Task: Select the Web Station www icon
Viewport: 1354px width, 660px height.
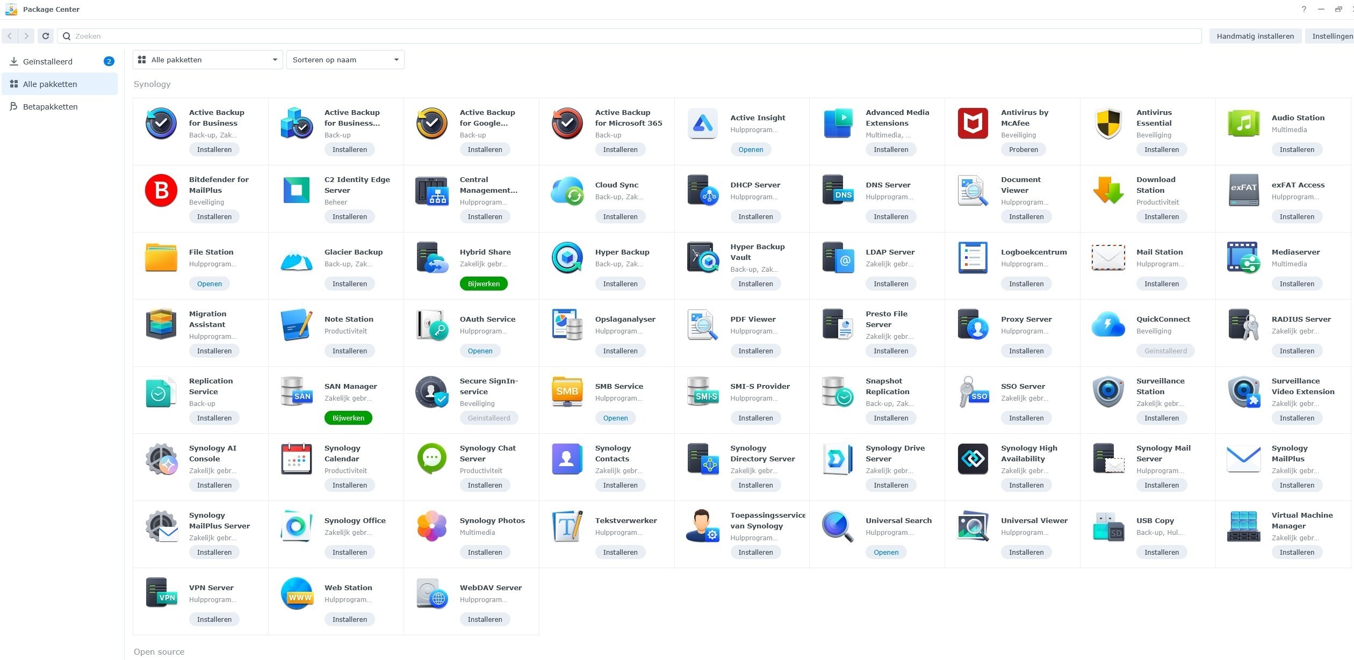Action: pos(297,593)
